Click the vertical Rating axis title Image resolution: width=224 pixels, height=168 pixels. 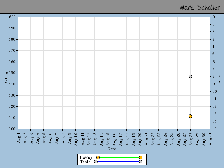6,78
